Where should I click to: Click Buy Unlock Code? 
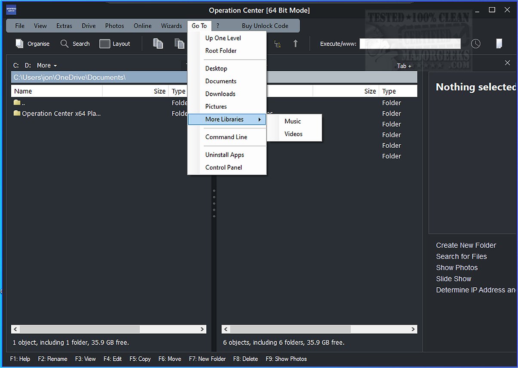pyautogui.click(x=265, y=26)
